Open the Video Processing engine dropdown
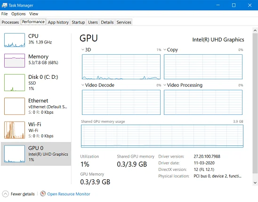The image size is (258, 202). click(165, 85)
